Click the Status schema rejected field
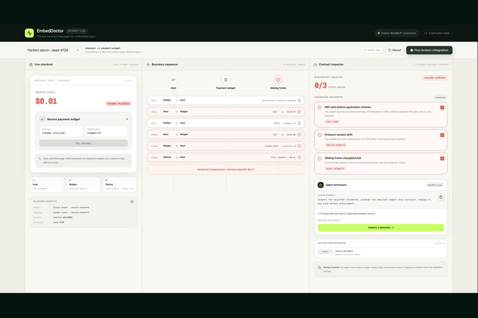Screen dimensions: 478x318 click(x=61, y=131)
